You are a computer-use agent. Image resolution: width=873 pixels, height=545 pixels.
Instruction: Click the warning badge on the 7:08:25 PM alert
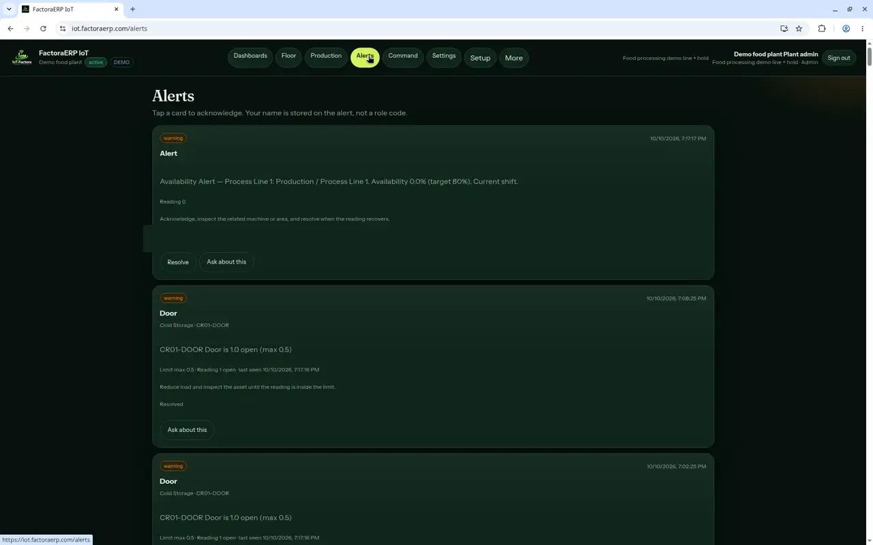[173, 298]
